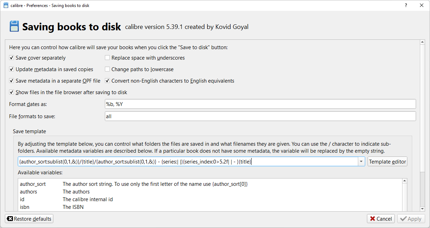Viewport: 430px width, 228px height.
Task: Open the Template editor
Action: click(x=387, y=162)
